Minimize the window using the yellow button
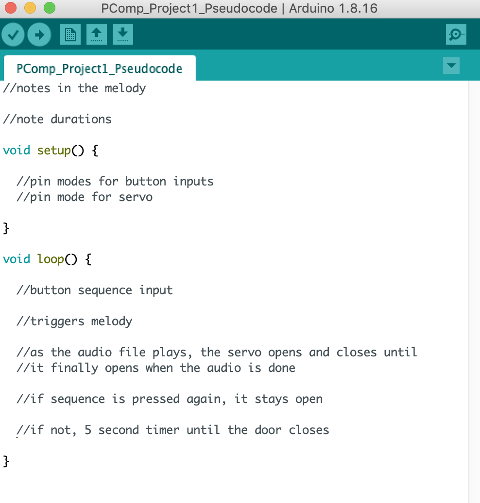 click(x=30, y=8)
